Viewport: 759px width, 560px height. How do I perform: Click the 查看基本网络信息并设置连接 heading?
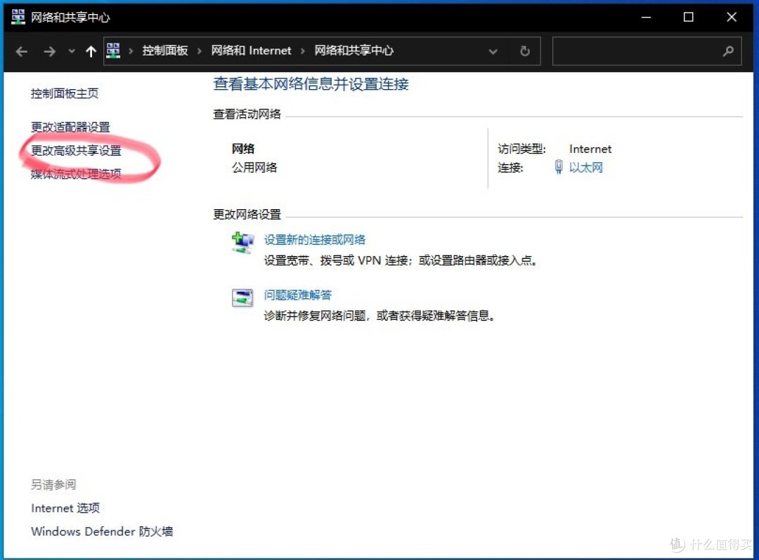pos(311,84)
